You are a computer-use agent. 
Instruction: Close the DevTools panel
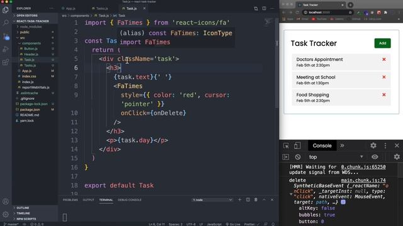[397, 146]
